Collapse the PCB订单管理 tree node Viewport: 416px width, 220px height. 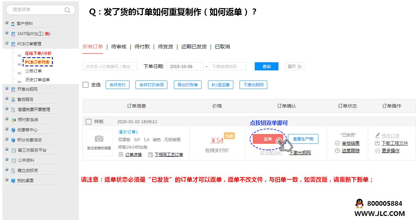coord(7,43)
